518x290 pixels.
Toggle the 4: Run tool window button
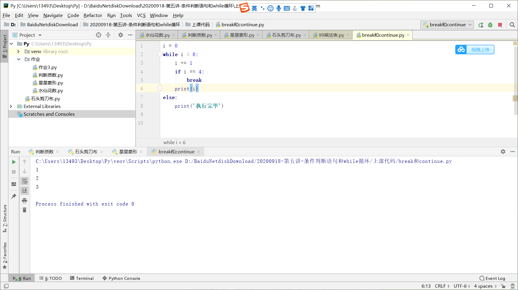point(22,278)
